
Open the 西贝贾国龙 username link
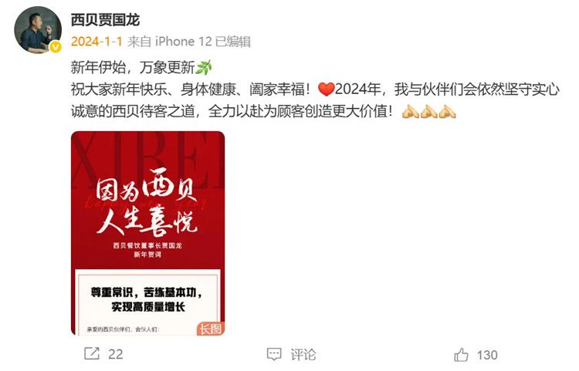pyautogui.click(x=105, y=20)
